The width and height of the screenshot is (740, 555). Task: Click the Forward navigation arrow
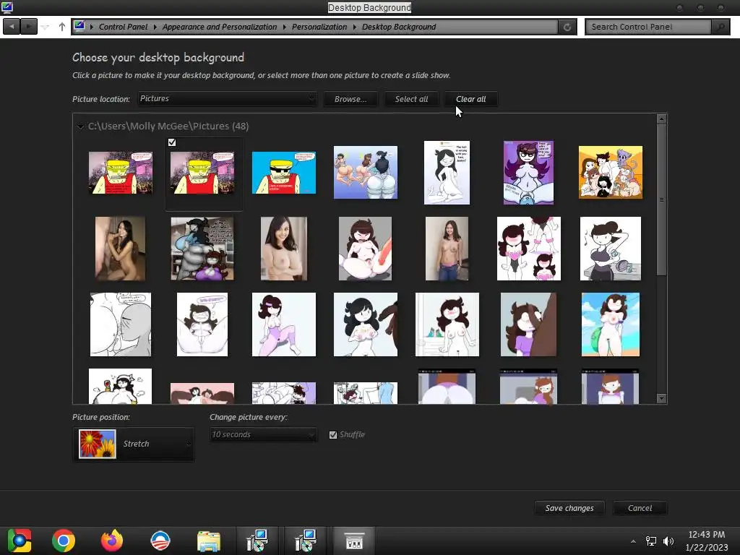29,27
